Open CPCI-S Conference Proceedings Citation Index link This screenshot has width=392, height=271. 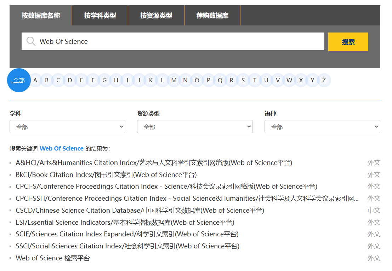click(x=166, y=187)
